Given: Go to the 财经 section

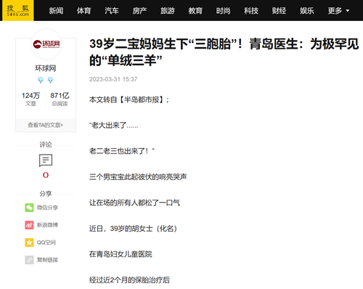Looking at the screenshot, I should [279, 11].
